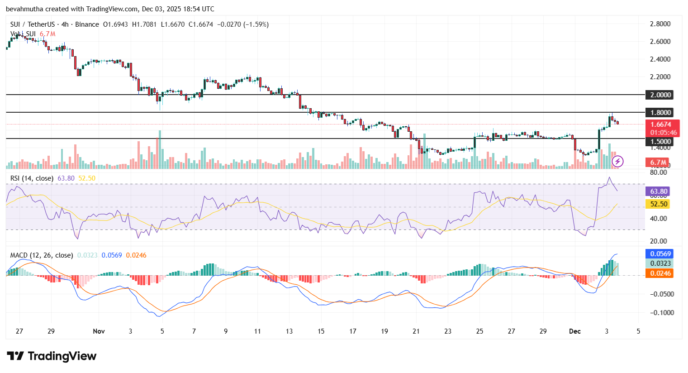This screenshot has height=373, width=688.
Task: Click the green 0.0323 MACD histogram badge
Action: point(659,264)
